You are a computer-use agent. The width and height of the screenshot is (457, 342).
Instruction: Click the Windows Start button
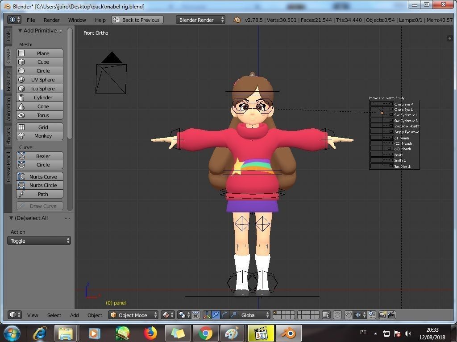pos(12,333)
